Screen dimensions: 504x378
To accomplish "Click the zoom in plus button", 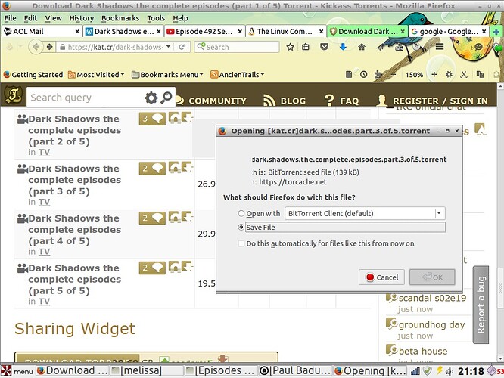I will (434, 75).
